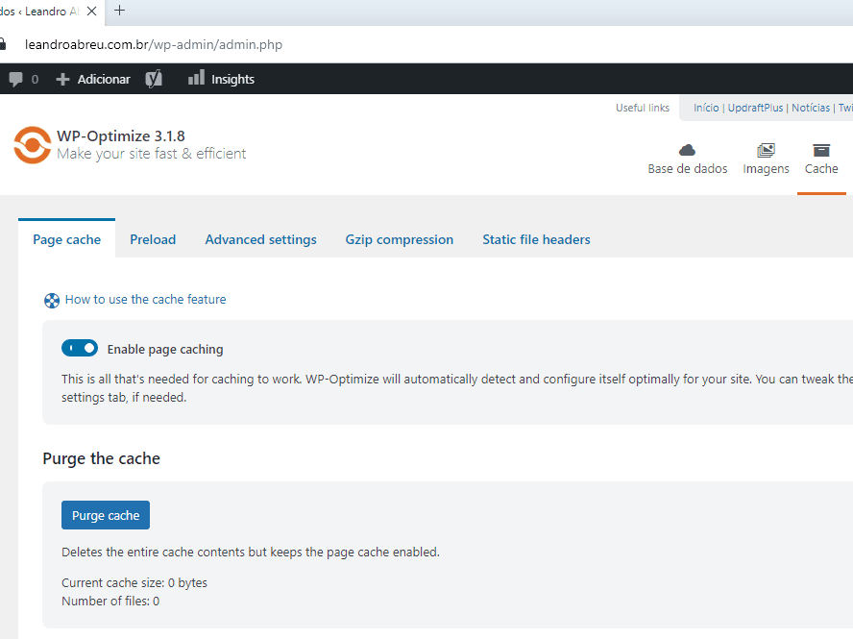The height and width of the screenshot is (639, 853).
Task: Click the Cache archive box icon
Action: pos(821,150)
